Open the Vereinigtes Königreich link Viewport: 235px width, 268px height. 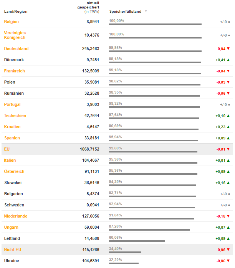(15, 35)
